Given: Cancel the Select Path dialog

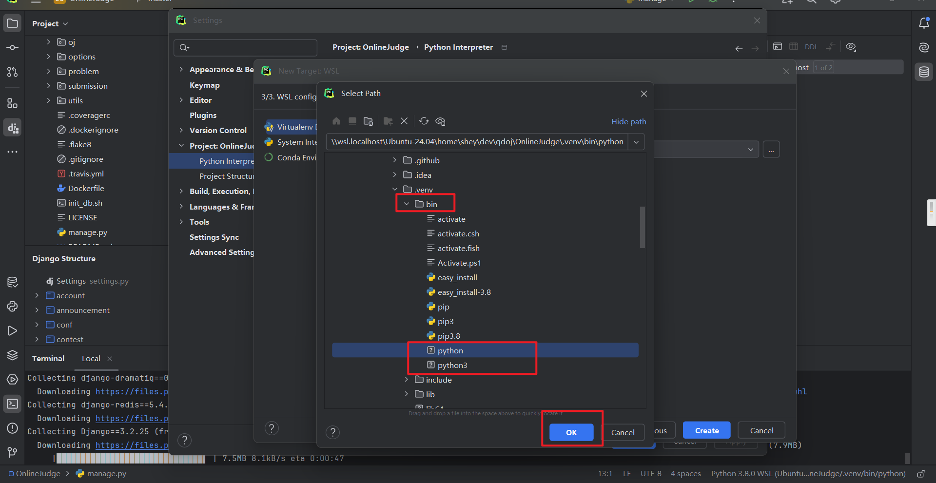Looking at the screenshot, I should click(623, 432).
